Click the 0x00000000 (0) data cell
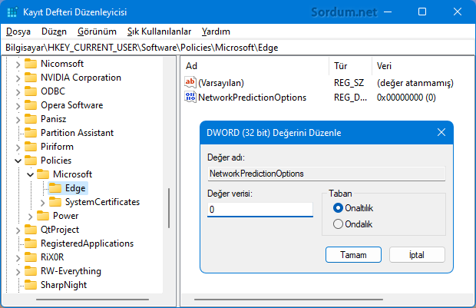This screenshot has width=476, height=308. pos(406,98)
